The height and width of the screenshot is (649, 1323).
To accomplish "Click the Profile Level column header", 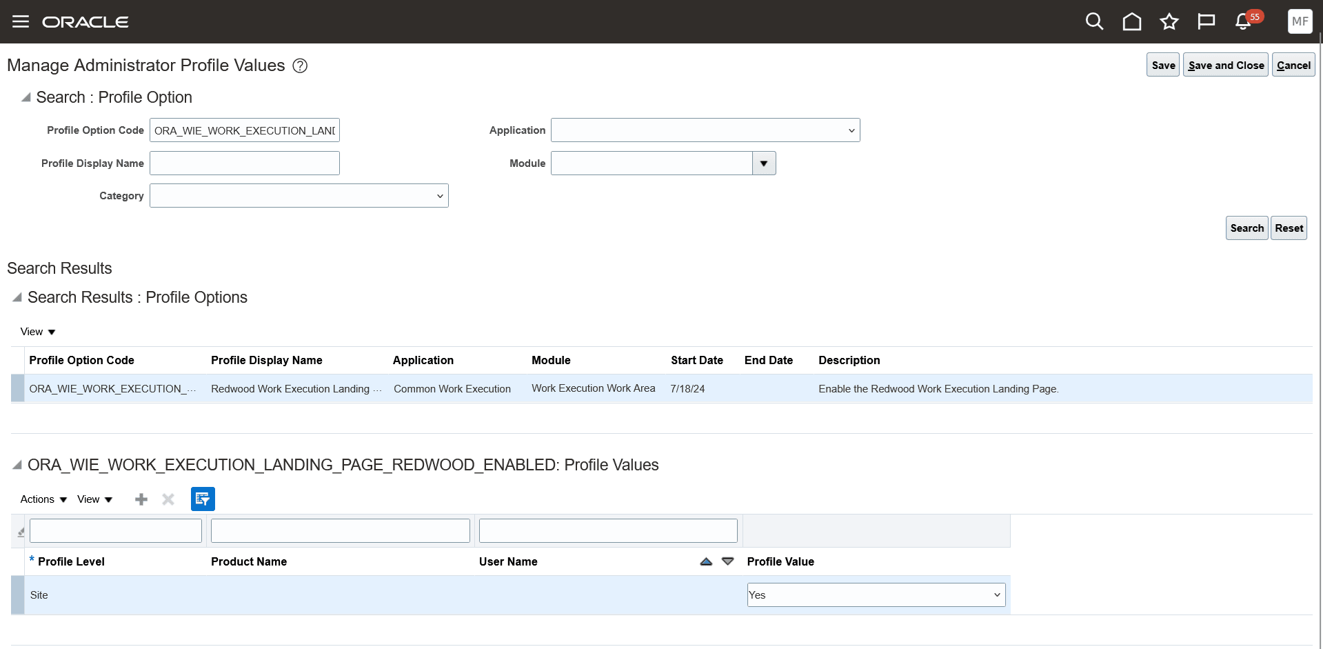I will coord(71,561).
